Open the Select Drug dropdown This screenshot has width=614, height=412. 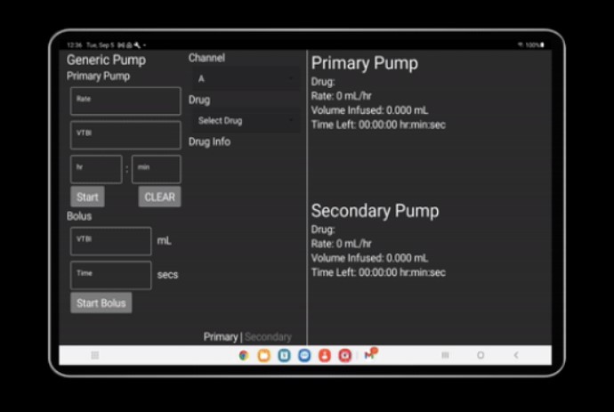click(245, 121)
